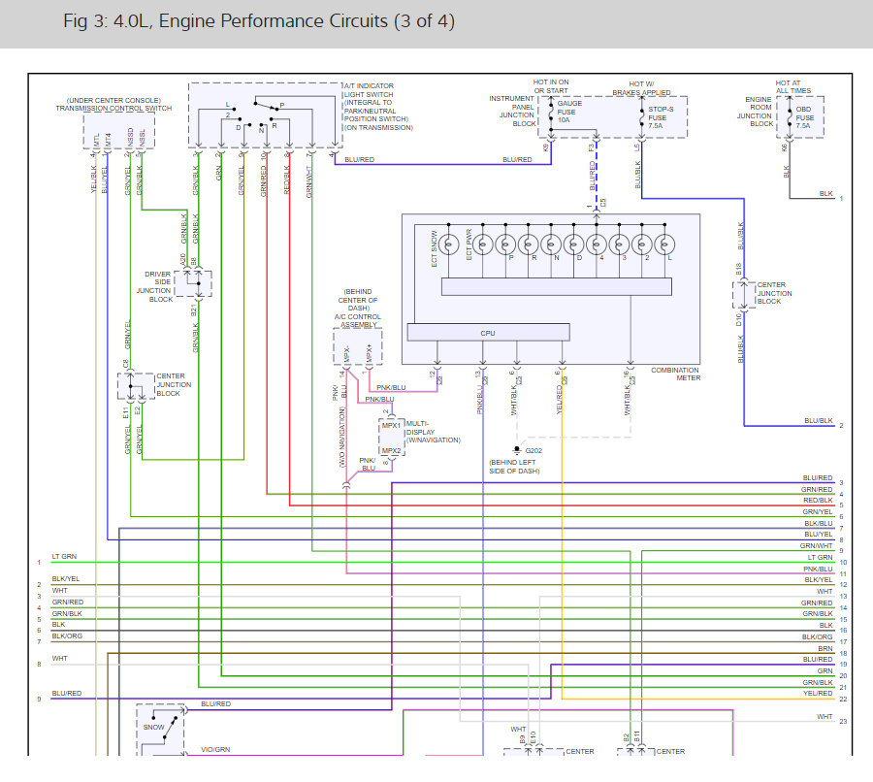The width and height of the screenshot is (873, 782).
Task: Click the MPX2 terminal label
Action: point(391,450)
